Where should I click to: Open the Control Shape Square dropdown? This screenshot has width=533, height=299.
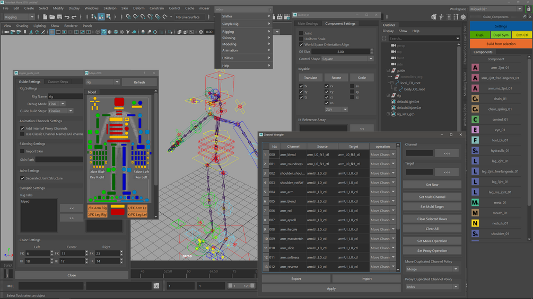pos(347,59)
